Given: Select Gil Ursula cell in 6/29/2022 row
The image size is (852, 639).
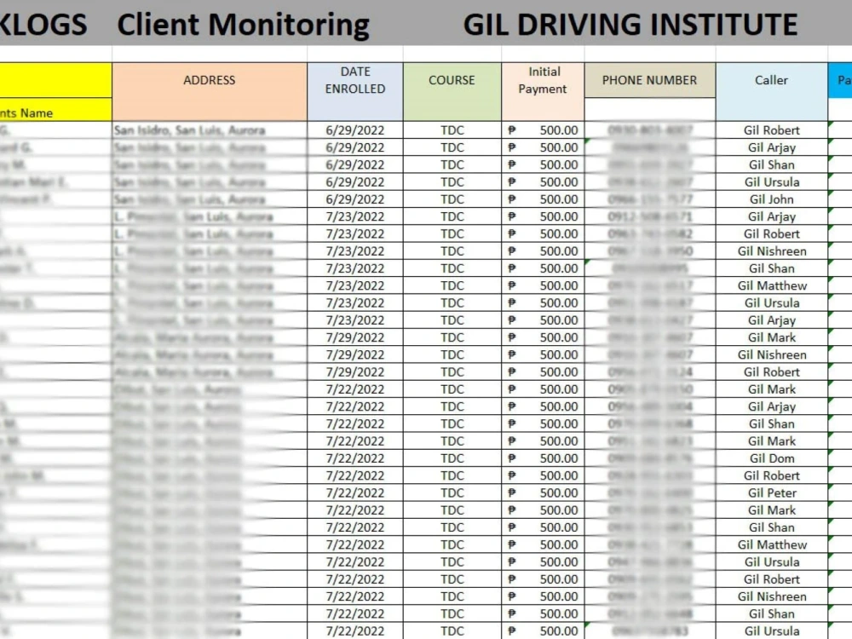Looking at the screenshot, I should [x=772, y=182].
